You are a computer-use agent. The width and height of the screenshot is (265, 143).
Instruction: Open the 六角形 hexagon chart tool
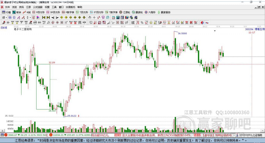150,12
